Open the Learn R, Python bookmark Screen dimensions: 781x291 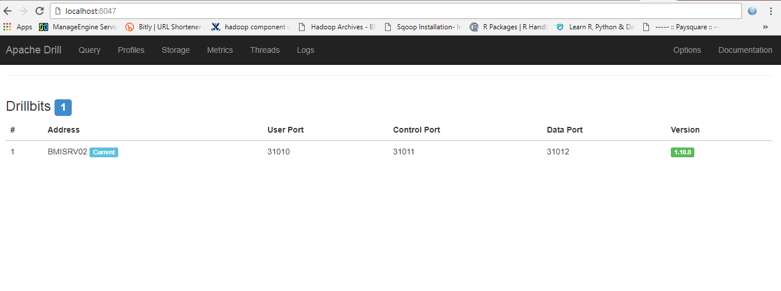coord(596,27)
